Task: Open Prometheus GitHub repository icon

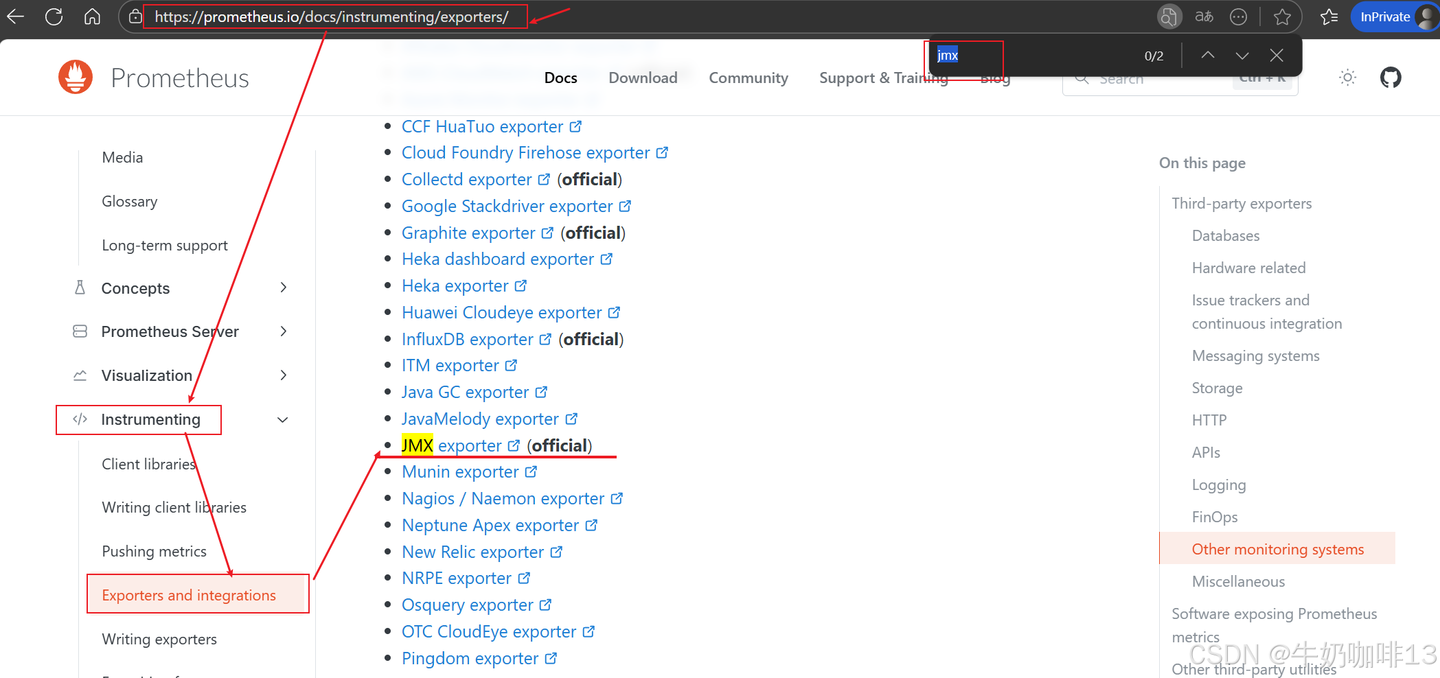Action: click(x=1391, y=78)
